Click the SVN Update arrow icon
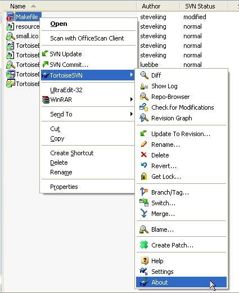This screenshot has height=293, width=239. [x=45, y=54]
